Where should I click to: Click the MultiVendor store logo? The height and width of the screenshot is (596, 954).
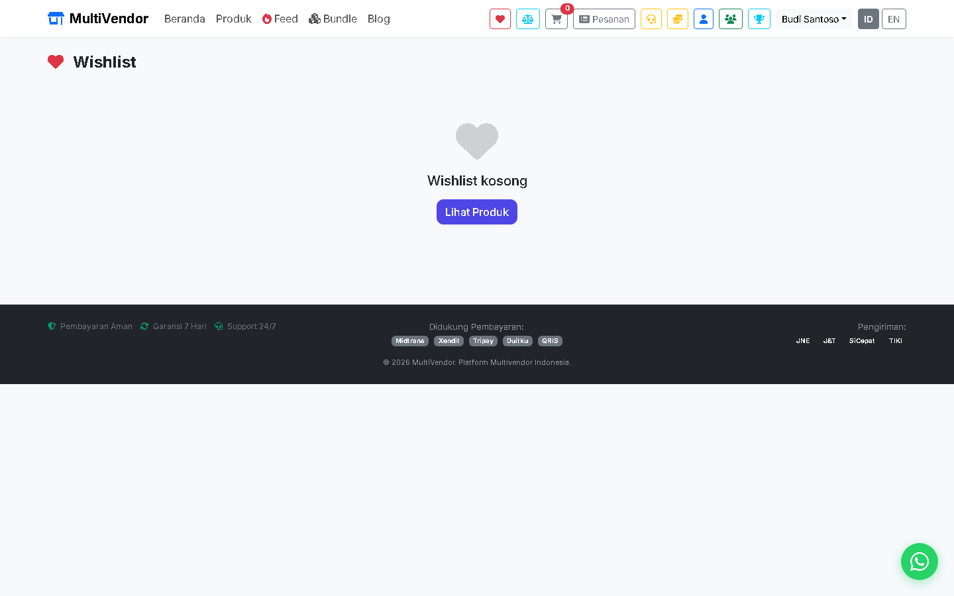98,19
